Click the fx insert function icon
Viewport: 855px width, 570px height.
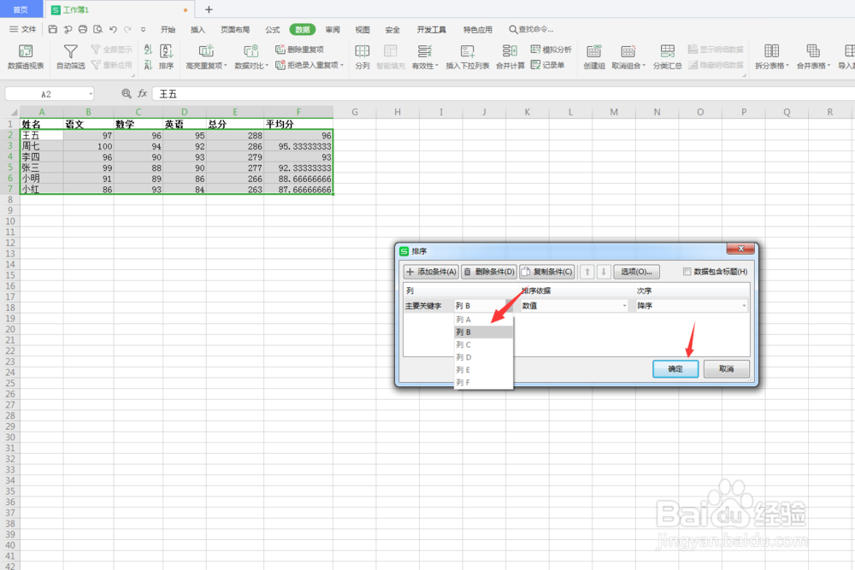tap(142, 94)
